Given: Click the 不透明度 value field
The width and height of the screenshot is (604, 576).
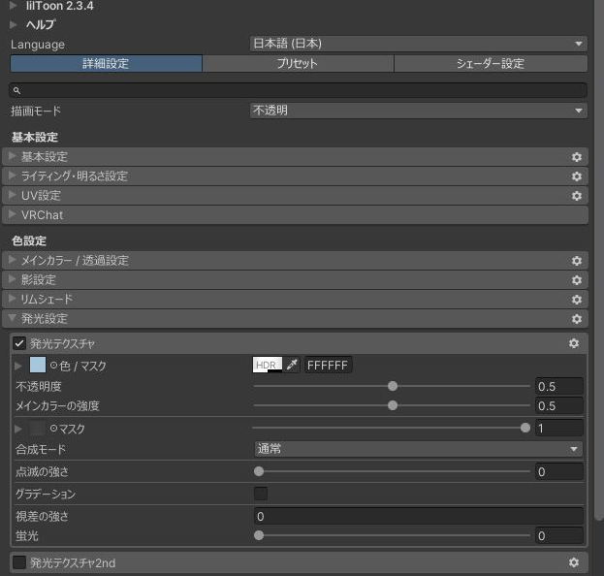Looking at the screenshot, I should [559, 387].
